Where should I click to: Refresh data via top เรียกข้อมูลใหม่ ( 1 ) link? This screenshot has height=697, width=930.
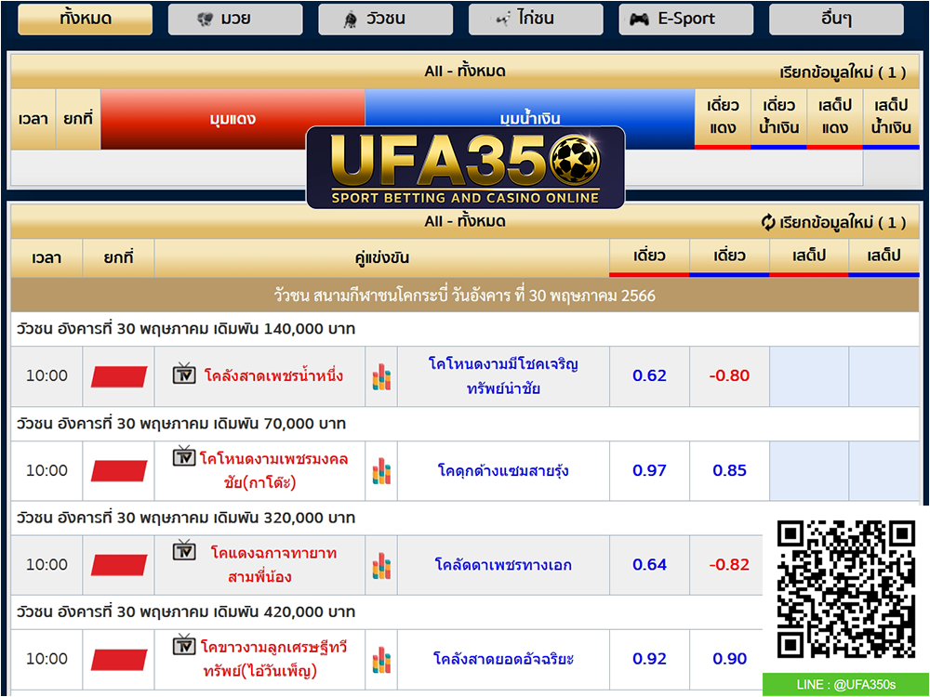[843, 72]
